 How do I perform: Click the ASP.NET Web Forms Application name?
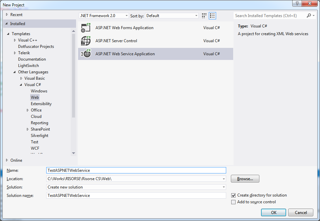[x=124, y=28]
